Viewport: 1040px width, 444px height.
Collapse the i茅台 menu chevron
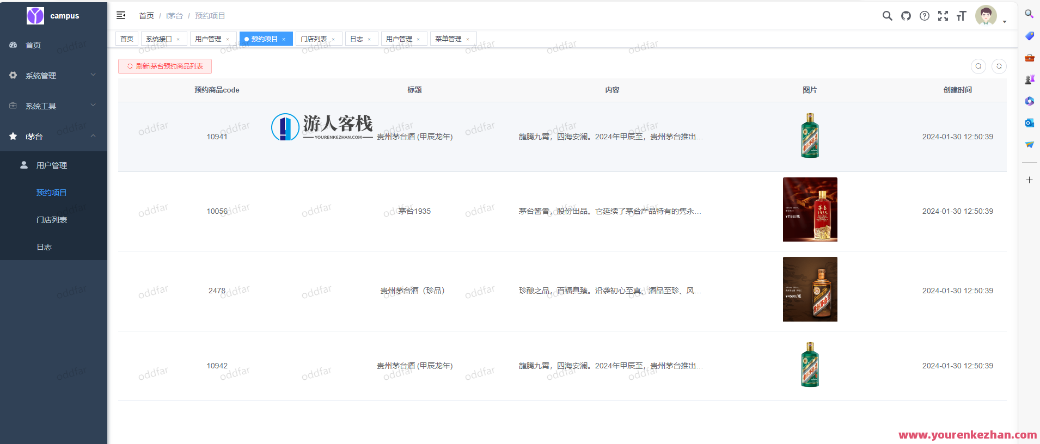pos(93,135)
